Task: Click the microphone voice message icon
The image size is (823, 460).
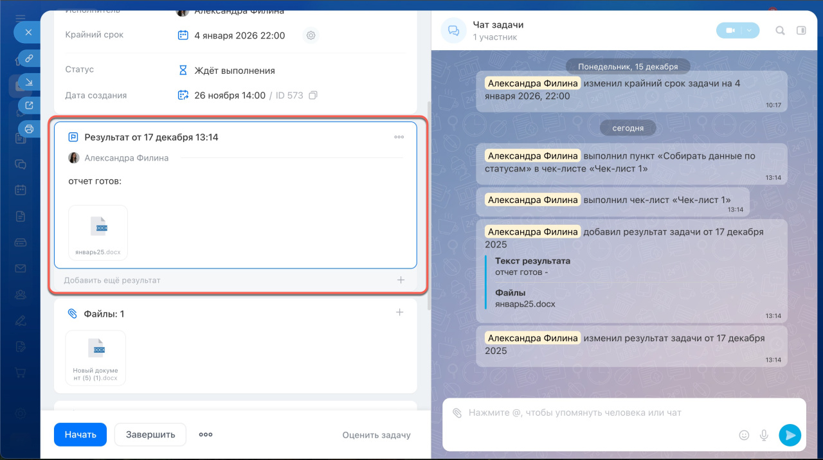Action: pyautogui.click(x=764, y=435)
